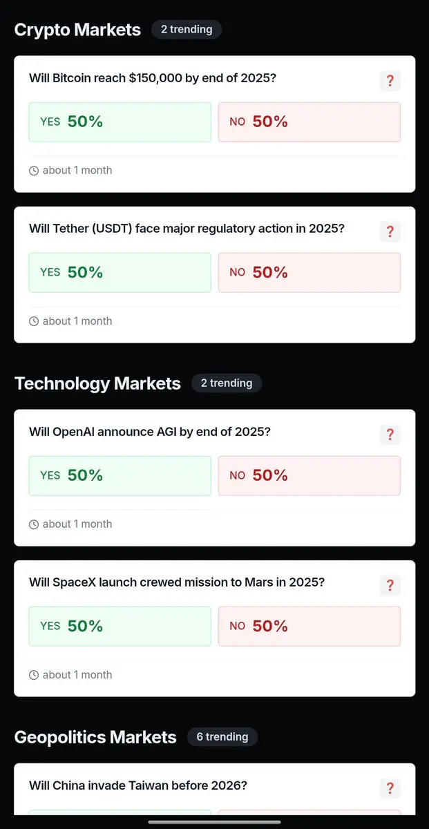429x829 pixels.
Task: Open help icon on China Taiwan market
Action: (x=390, y=788)
